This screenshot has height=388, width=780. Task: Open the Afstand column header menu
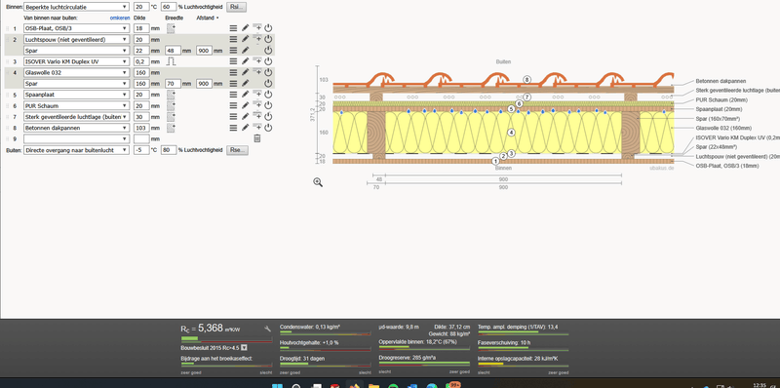tap(208, 18)
